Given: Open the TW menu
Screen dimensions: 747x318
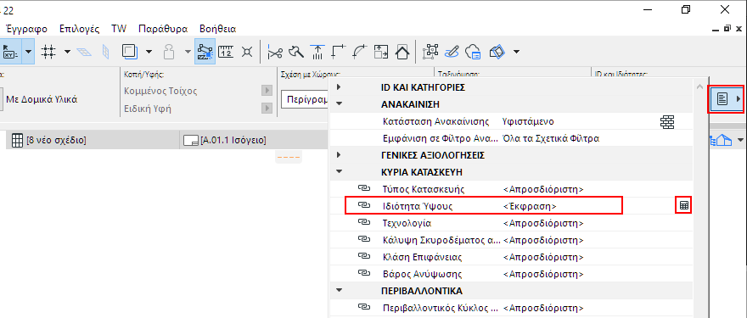Looking at the screenshot, I should coord(119,29).
